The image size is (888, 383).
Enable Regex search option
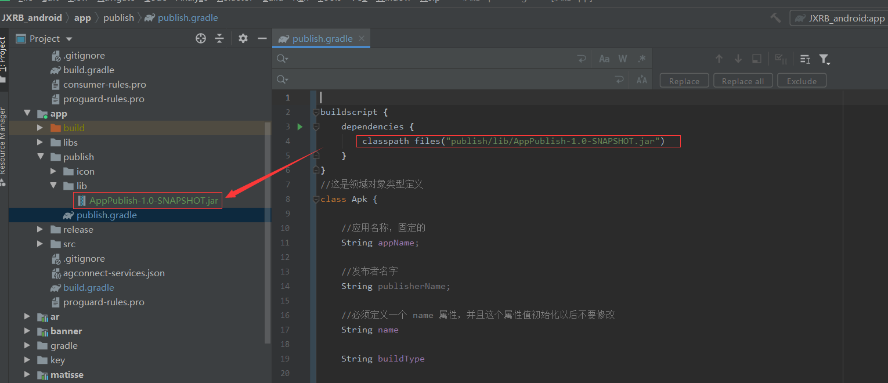(x=641, y=59)
